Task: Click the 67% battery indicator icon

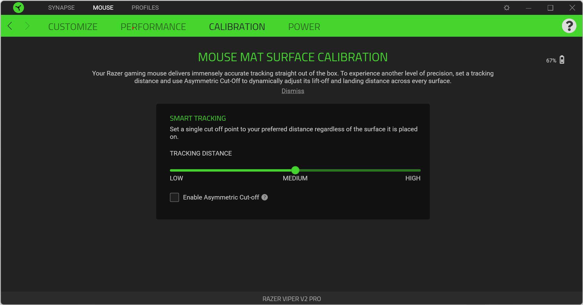Action: pos(562,60)
